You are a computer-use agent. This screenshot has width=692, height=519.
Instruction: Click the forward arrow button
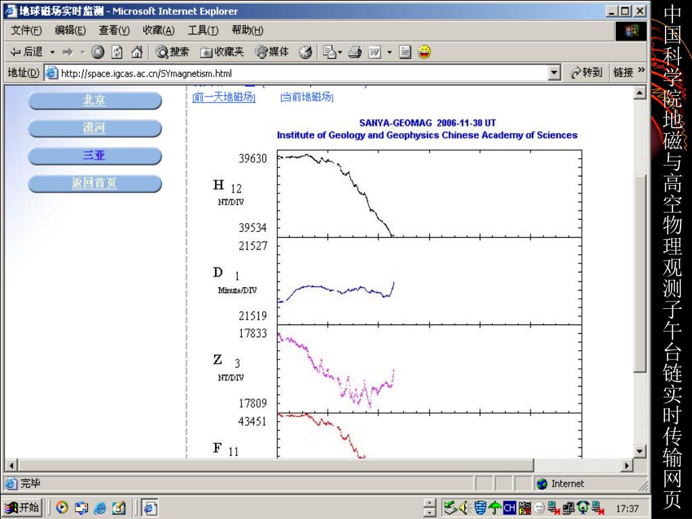[x=68, y=52]
